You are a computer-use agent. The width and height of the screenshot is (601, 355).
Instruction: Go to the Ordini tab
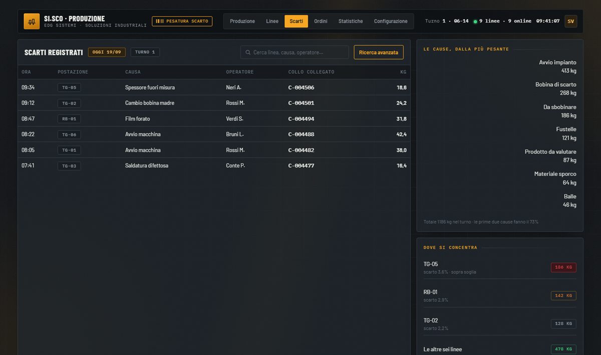pyautogui.click(x=321, y=21)
